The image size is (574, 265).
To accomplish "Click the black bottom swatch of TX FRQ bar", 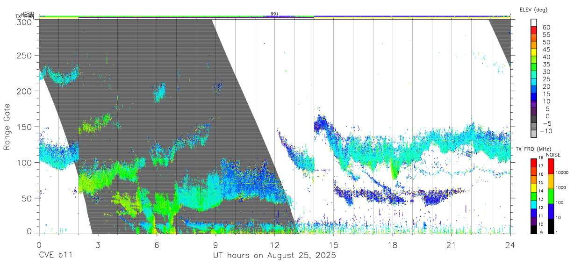I will 534,229.
